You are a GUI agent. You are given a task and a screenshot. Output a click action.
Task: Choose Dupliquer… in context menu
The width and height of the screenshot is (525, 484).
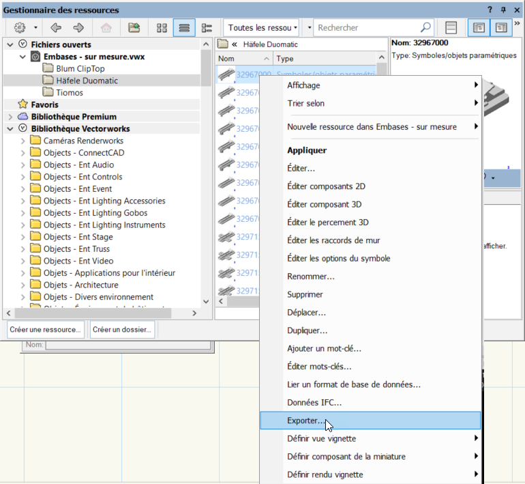pos(370,330)
